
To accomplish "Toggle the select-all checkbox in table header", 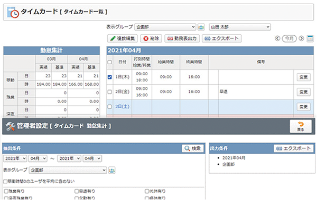I will [x=109, y=62].
